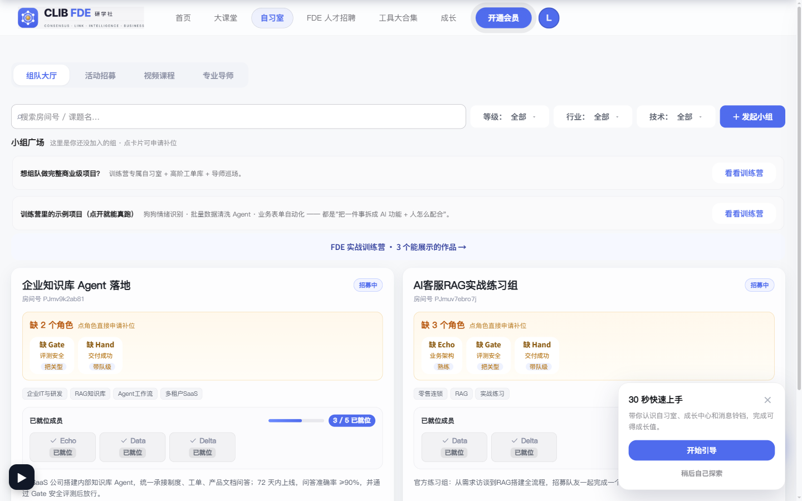Click 招募中 badge on 企业知识库 card
Screen dimensions: 802x501
tap(368, 285)
